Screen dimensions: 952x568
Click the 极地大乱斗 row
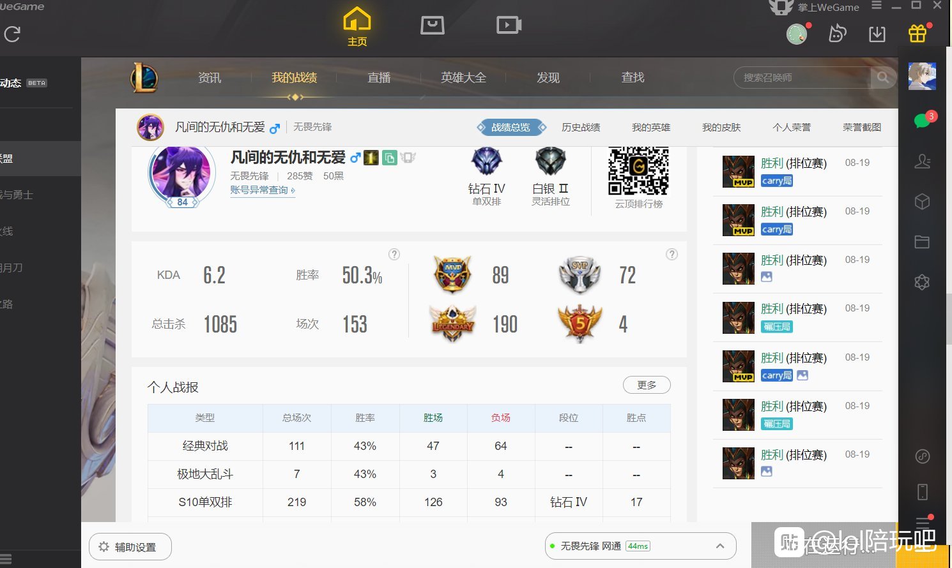point(409,474)
